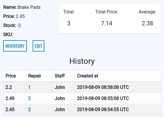164x118 pixels.
Task: Open repair link 1 in the 2.2 row
Action: (29, 87)
